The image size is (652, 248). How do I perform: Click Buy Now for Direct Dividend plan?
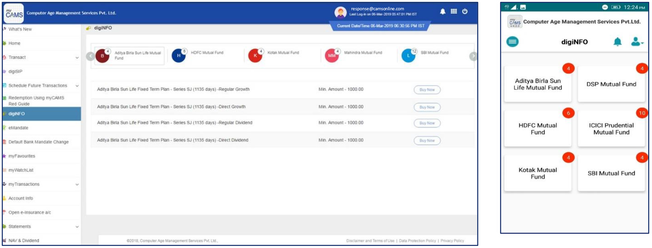coord(427,141)
